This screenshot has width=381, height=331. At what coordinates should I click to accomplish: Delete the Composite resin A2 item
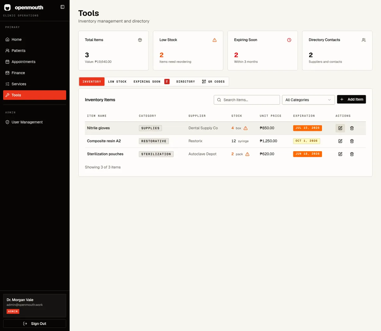pyautogui.click(x=352, y=141)
